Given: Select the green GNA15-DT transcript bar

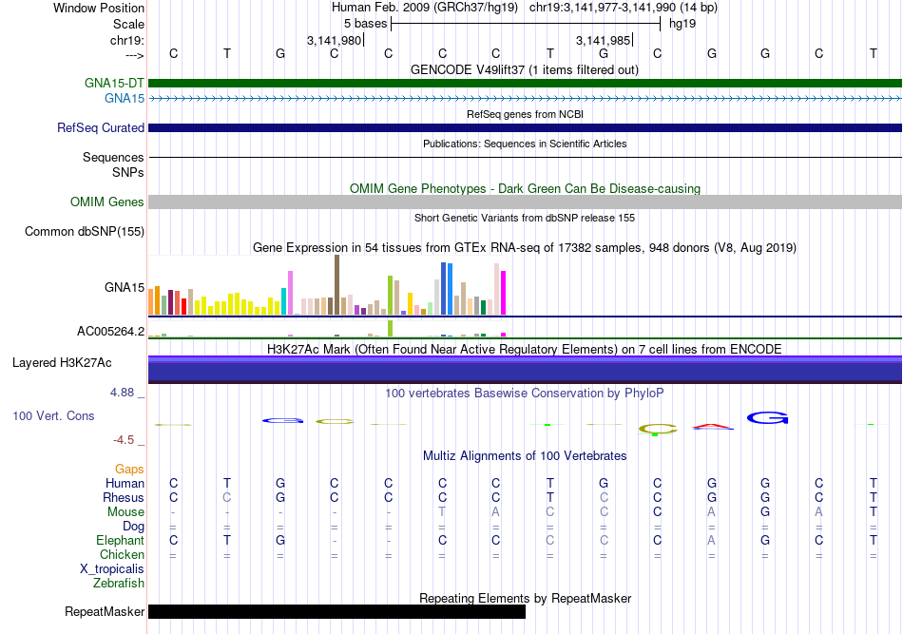Looking at the screenshot, I should click(x=525, y=83).
